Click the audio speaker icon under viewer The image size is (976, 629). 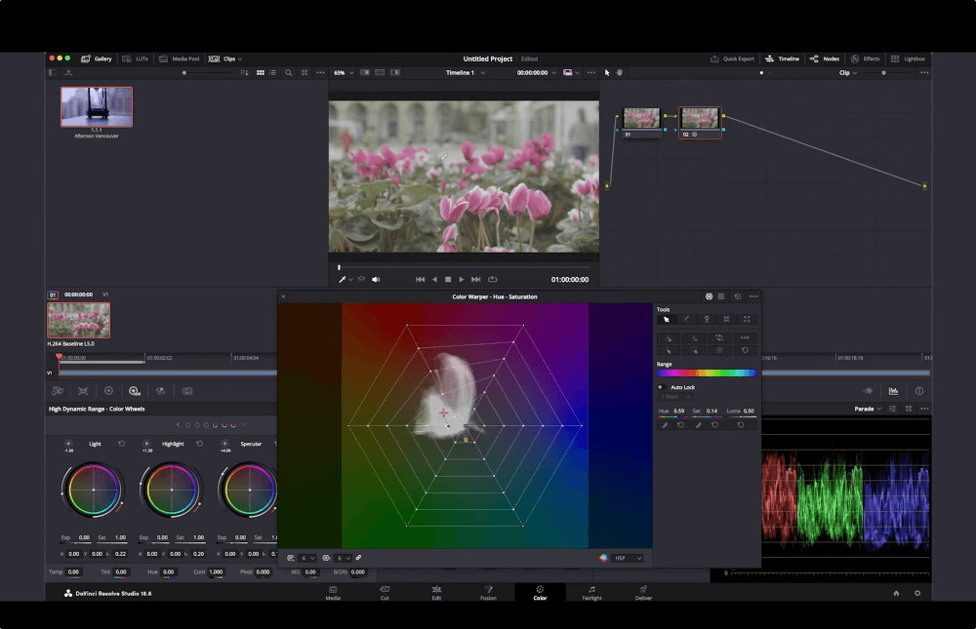pos(376,279)
